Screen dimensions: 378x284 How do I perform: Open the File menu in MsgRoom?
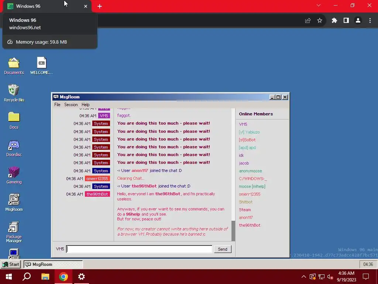pos(57,105)
